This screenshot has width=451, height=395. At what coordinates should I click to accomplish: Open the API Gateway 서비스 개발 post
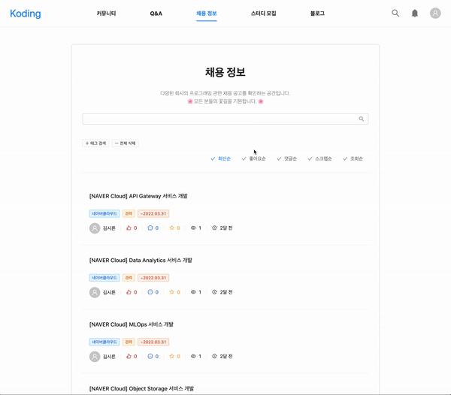pos(138,196)
